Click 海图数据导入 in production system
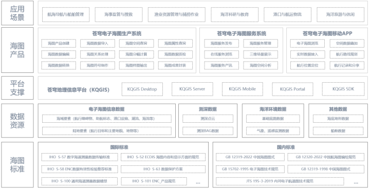 point(98,44)
